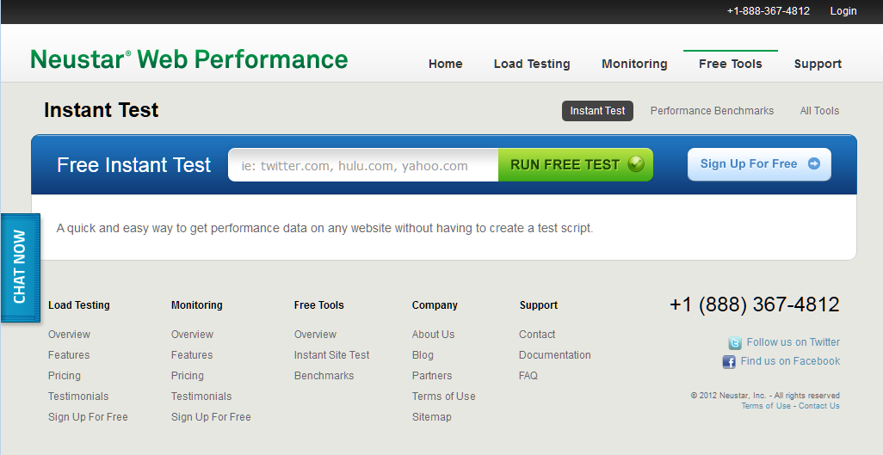The image size is (883, 455).
Task: Open the Load Testing menu item
Action: [532, 65]
